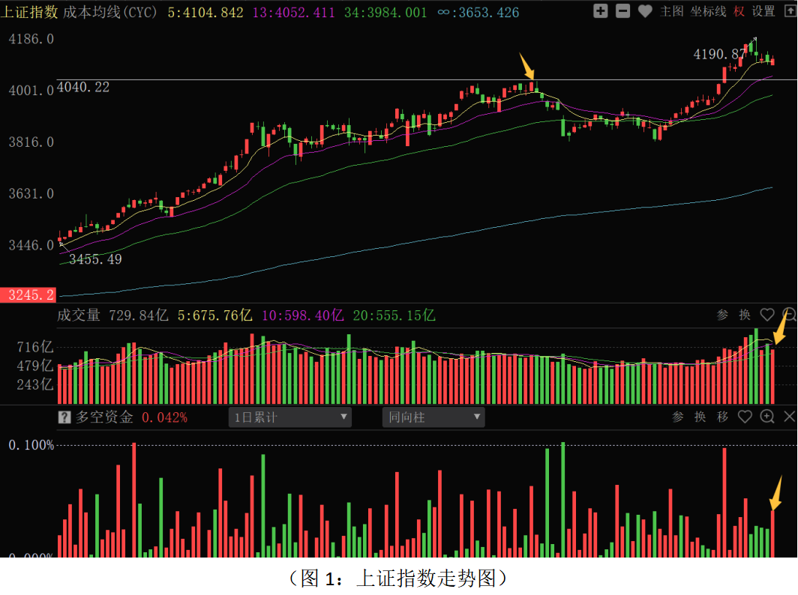Screen dimensions: 798x595
Task: Click the heart icon in the 多空资金 panel
Action: coord(745,417)
